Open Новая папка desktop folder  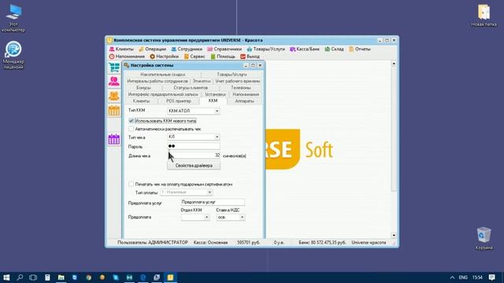[484, 16]
